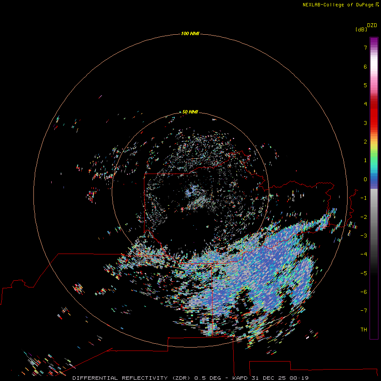Image resolution: width=381 pixels, height=381 pixels.
Task: Select the -1 value on the scale
Action: [x=364, y=198]
